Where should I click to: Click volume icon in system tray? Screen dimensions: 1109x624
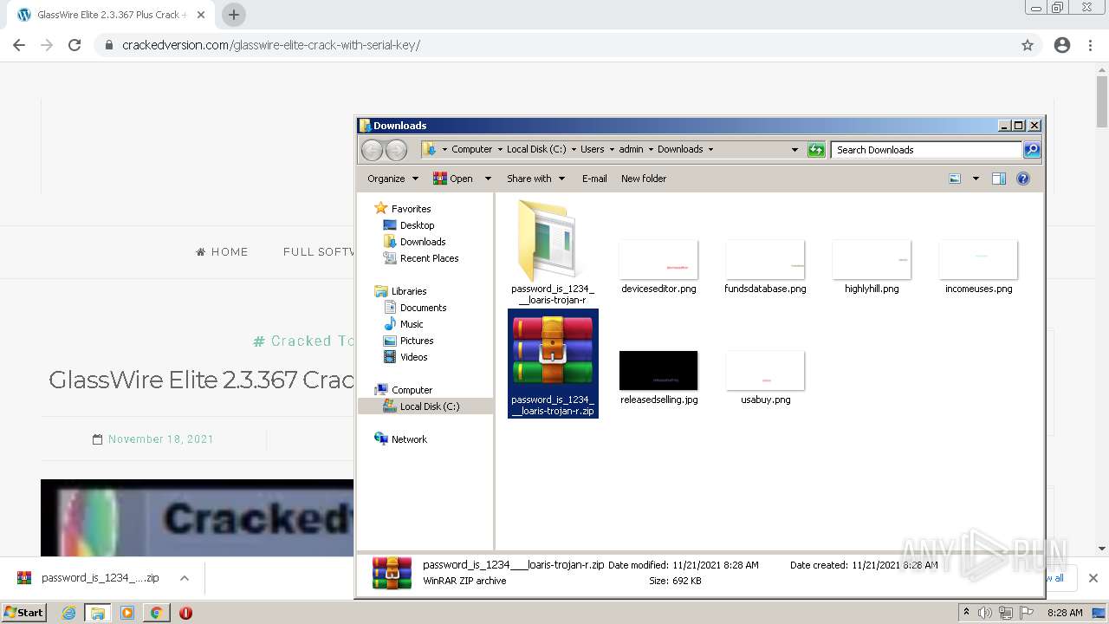click(x=985, y=613)
